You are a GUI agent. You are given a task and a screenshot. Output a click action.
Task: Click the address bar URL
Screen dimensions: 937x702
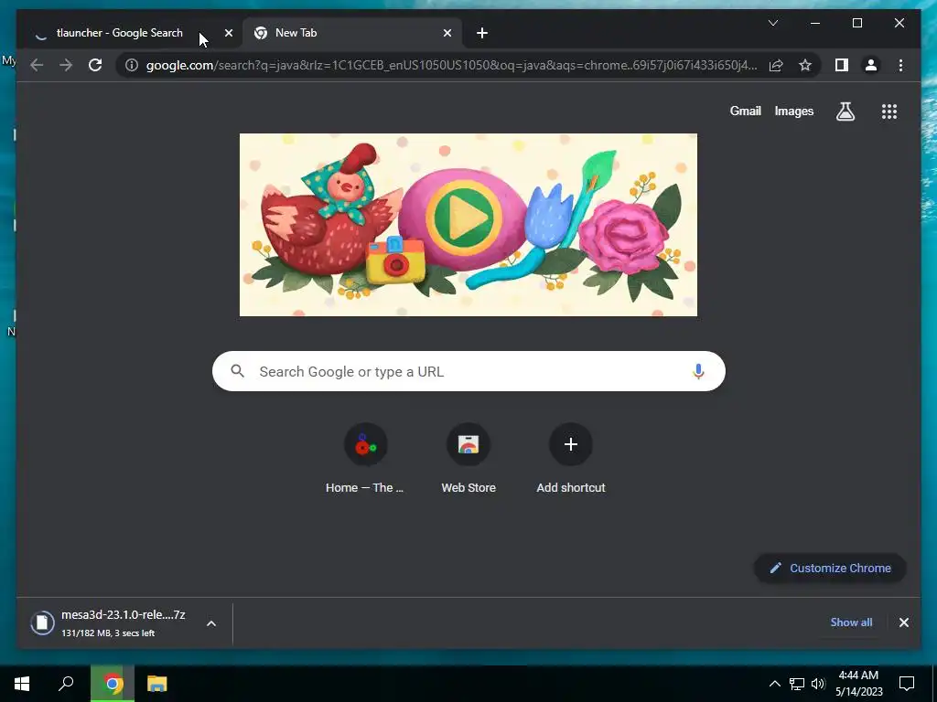click(x=452, y=65)
